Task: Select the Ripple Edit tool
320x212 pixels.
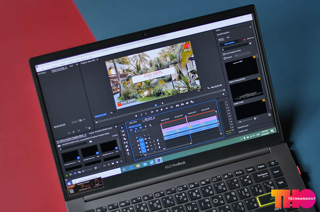Action: click(x=124, y=135)
